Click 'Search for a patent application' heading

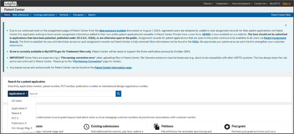point(26,82)
